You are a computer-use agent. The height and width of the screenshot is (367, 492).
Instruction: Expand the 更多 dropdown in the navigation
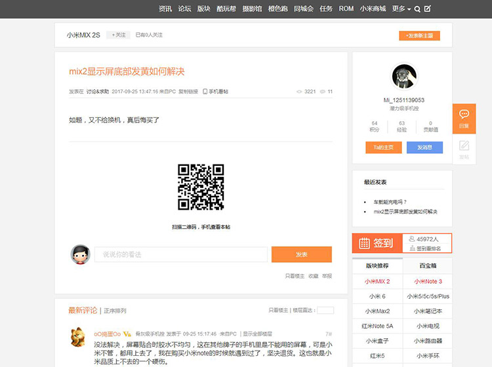pyautogui.click(x=401, y=9)
